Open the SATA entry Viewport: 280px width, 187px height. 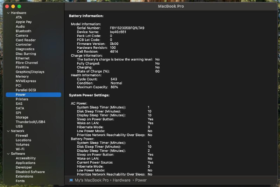20,109
